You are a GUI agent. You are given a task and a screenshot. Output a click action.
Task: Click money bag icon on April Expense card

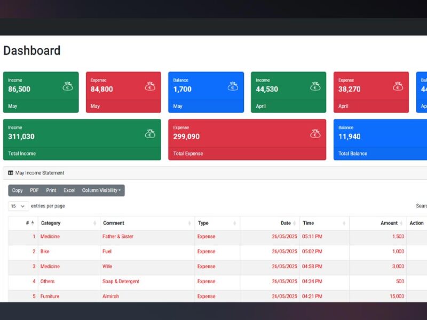tap(398, 86)
